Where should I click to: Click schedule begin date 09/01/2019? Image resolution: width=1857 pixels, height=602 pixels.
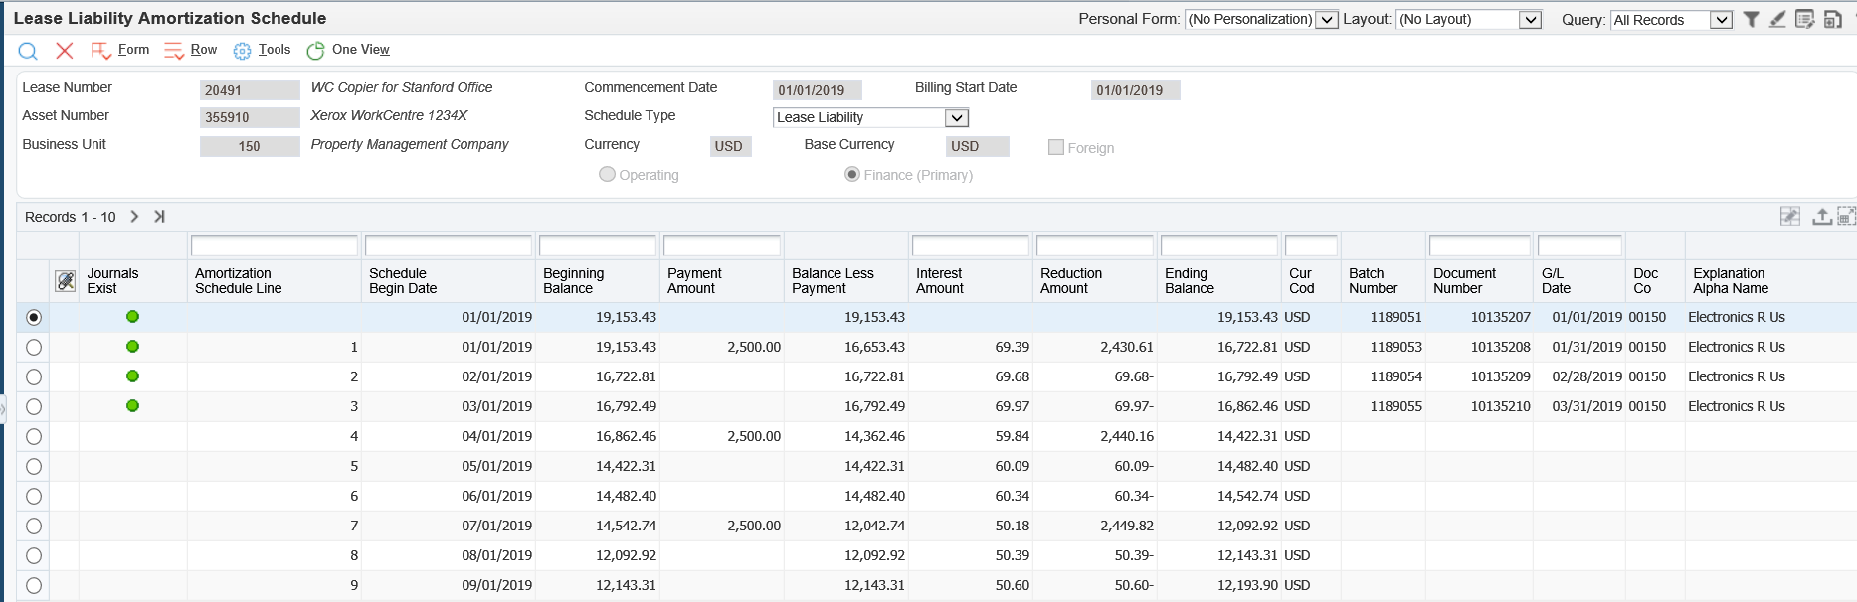click(x=496, y=585)
